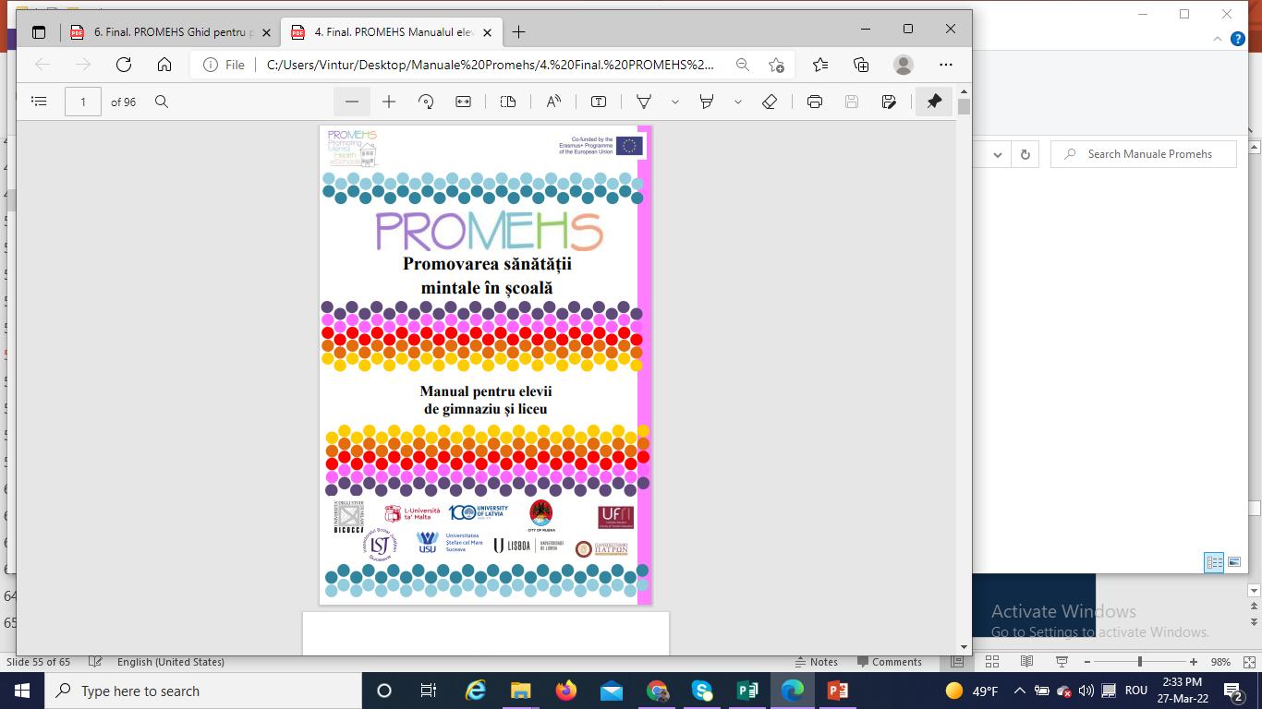Screen dimensions: 1262x709
Task: Switch PowerPoint to Slide Sorter view
Action: pyautogui.click(x=992, y=662)
